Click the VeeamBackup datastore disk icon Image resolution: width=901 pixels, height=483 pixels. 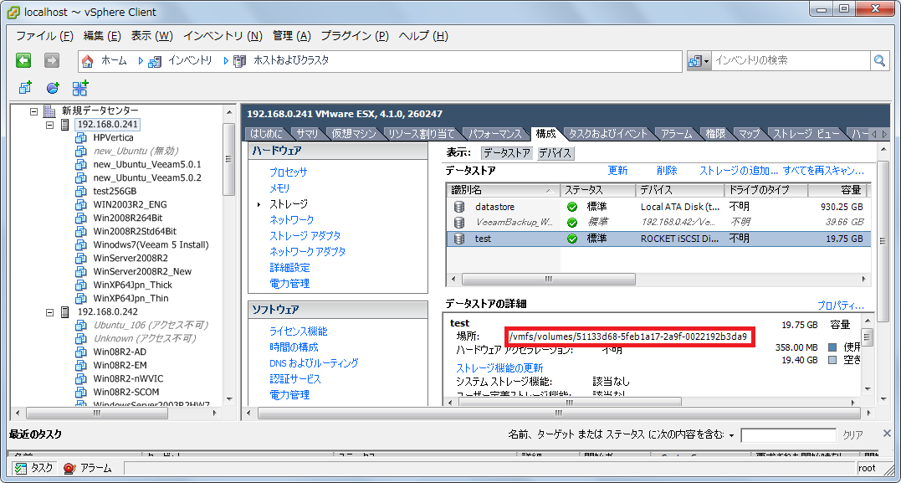click(x=458, y=222)
